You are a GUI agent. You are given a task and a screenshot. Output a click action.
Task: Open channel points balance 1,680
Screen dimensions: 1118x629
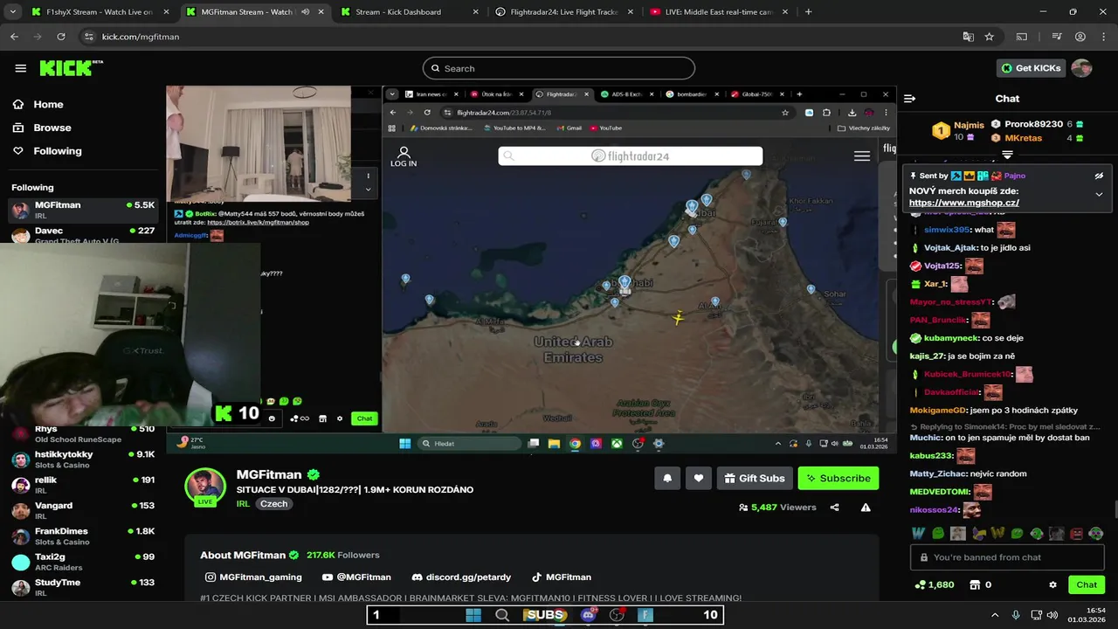[x=934, y=584]
